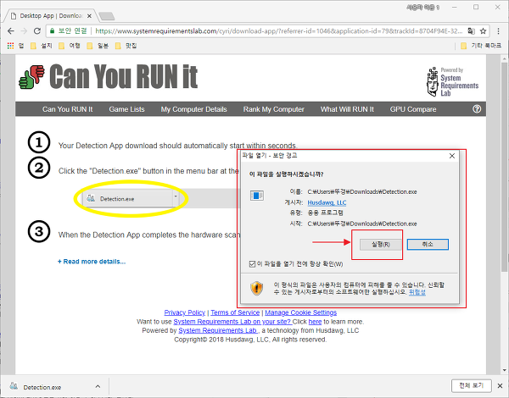Click the risk info link in the warning text
This screenshot has width=509, height=398.
click(x=417, y=292)
